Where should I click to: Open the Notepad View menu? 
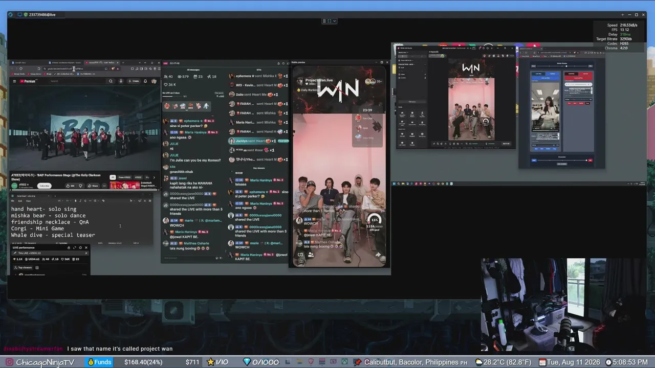pyautogui.click(x=28, y=201)
